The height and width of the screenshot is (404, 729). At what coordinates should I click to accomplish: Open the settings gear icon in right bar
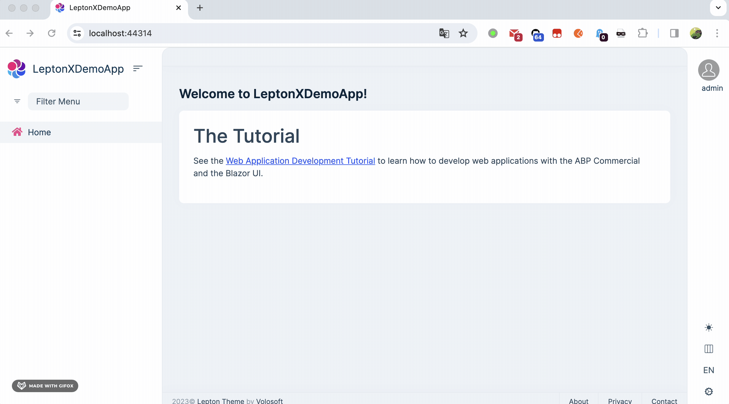[709, 392]
